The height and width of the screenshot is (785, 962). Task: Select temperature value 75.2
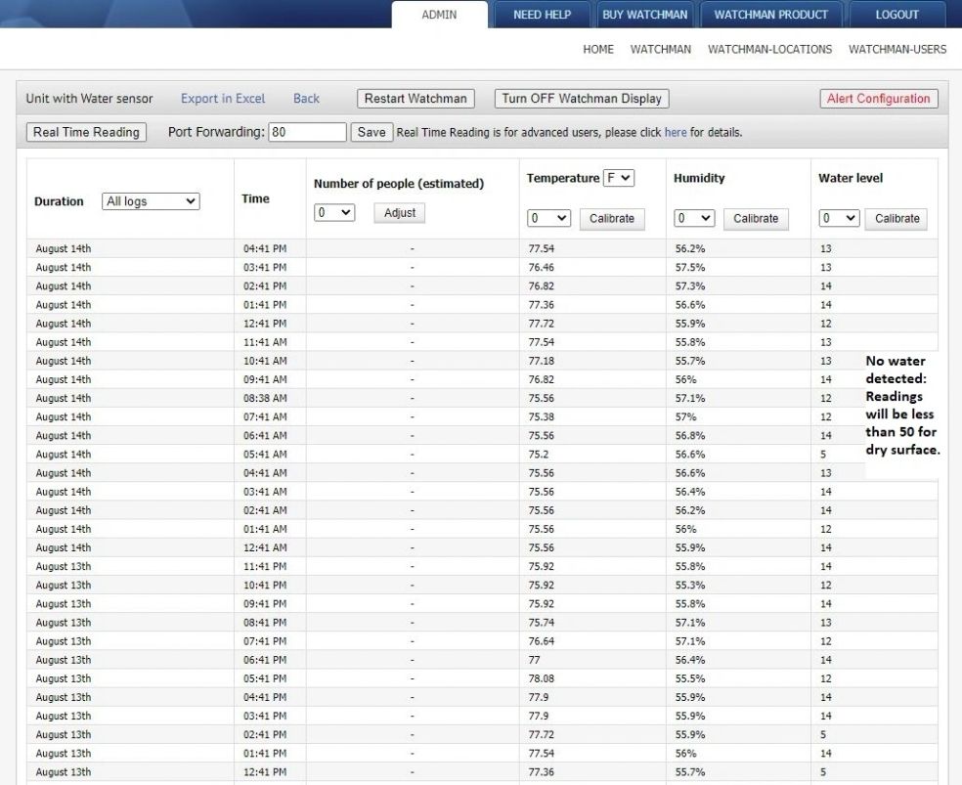(539, 455)
